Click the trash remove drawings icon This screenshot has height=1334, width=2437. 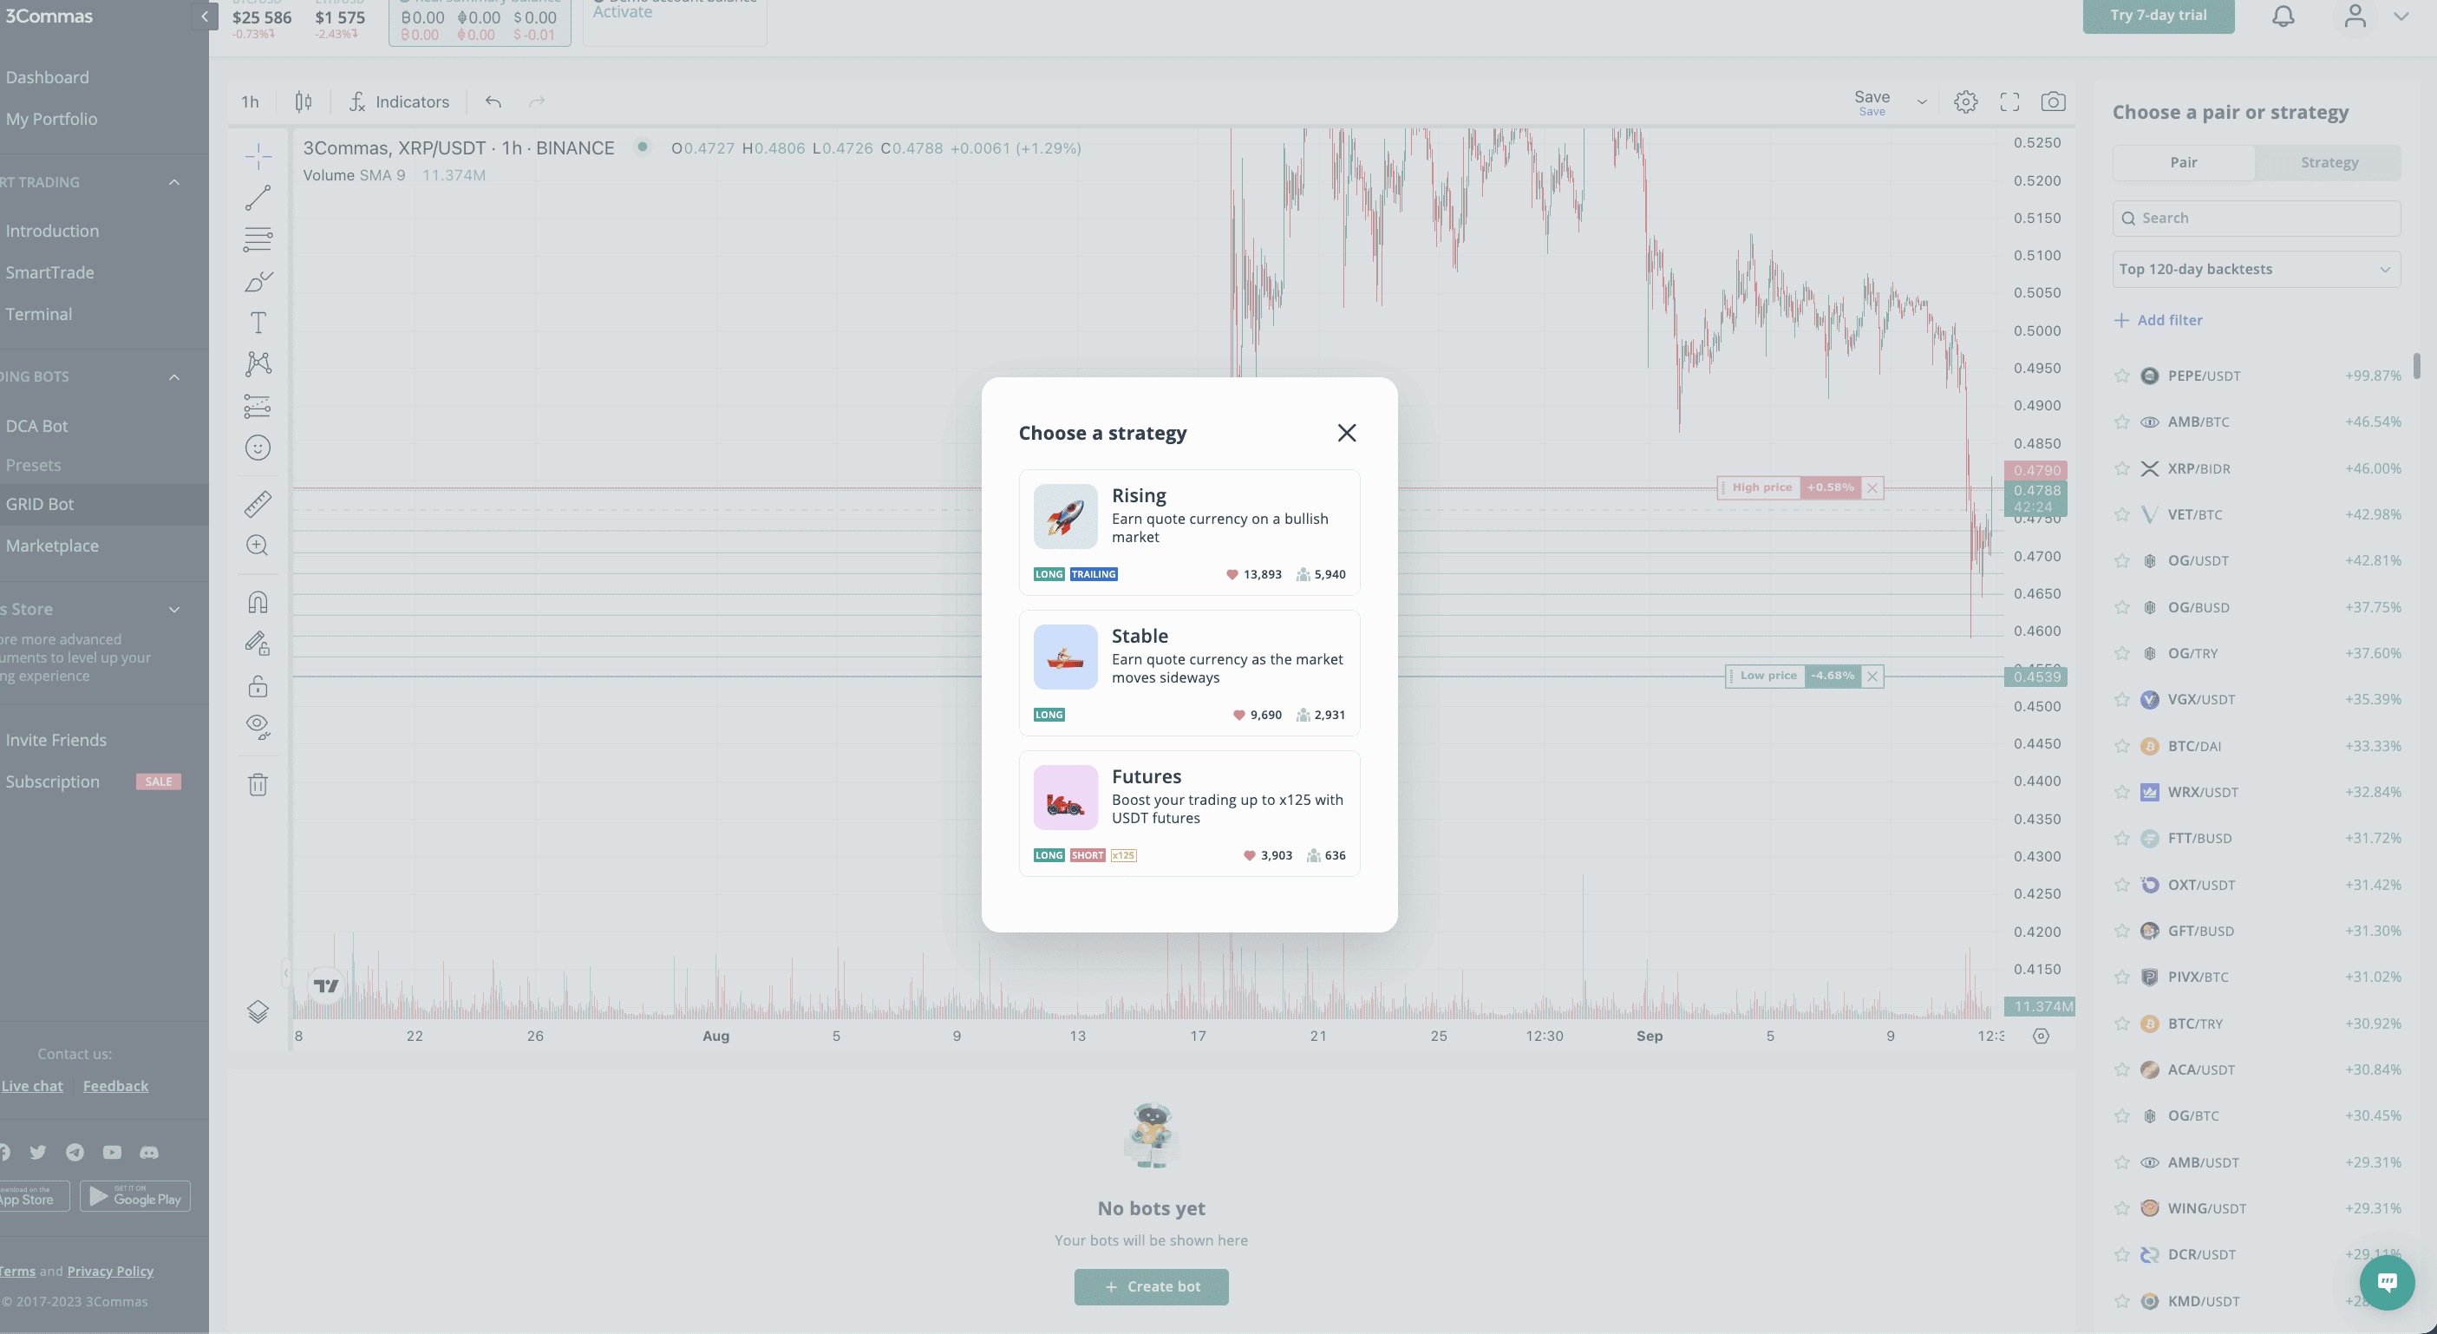[x=258, y=784]
